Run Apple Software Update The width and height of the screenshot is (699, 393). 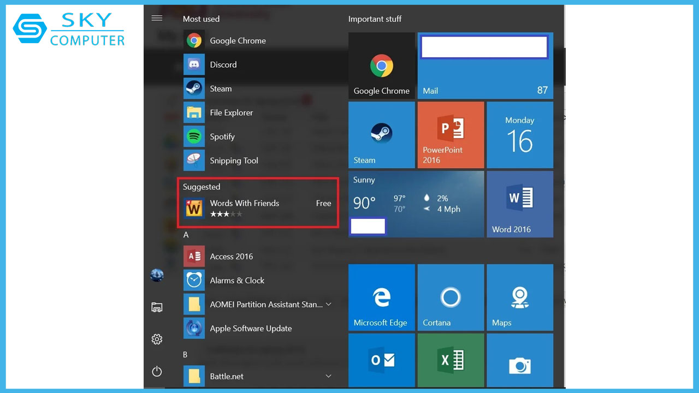tap(251, 328)
